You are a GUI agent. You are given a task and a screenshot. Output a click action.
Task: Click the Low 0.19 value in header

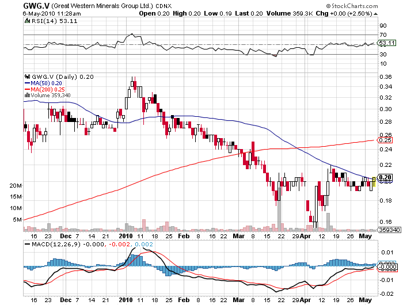pos(218,14)
